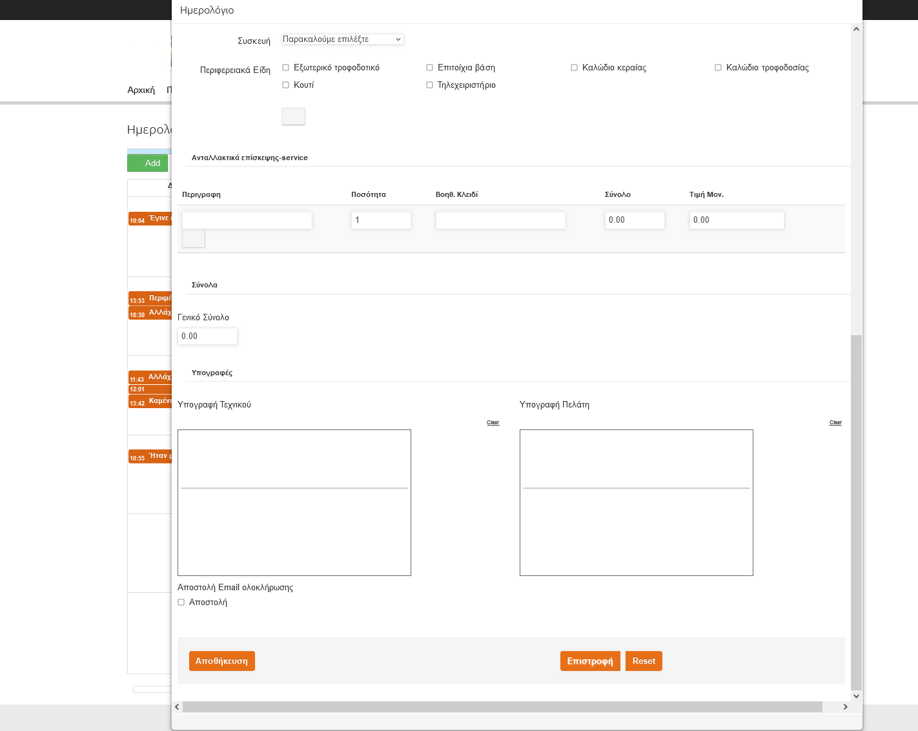Clear the technician signature pad
The height and width of the screenshot is (731, 918).
[x=493, y=422]
